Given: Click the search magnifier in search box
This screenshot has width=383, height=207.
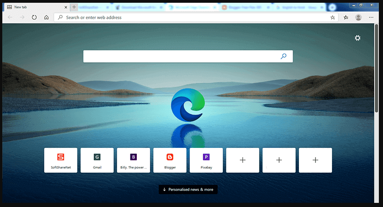Looking at the screenshot, I should [x=283, y=56].
